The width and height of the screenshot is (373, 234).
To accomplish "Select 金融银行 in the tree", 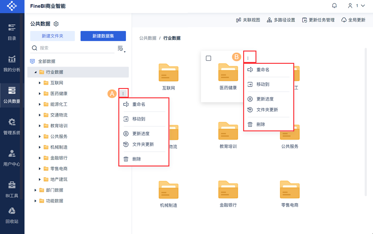I will tap(59, 158).
